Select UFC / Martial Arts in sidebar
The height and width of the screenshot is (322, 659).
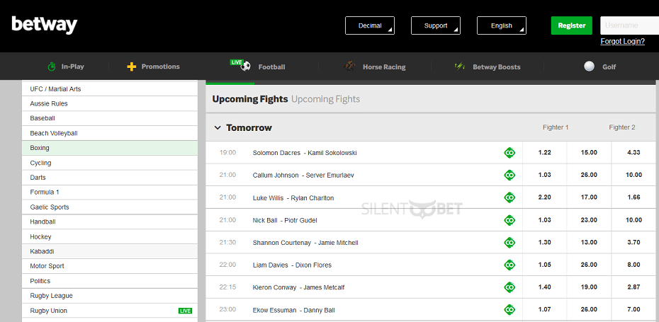(110, 89)
